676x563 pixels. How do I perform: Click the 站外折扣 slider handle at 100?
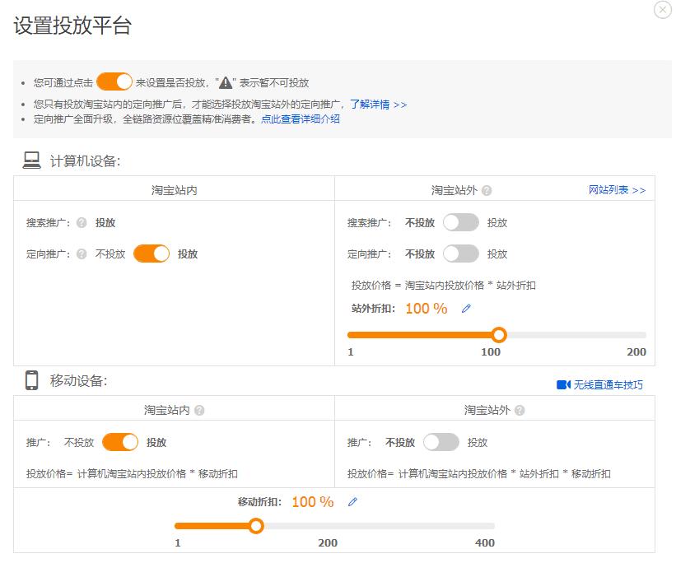tap(499, 335)
